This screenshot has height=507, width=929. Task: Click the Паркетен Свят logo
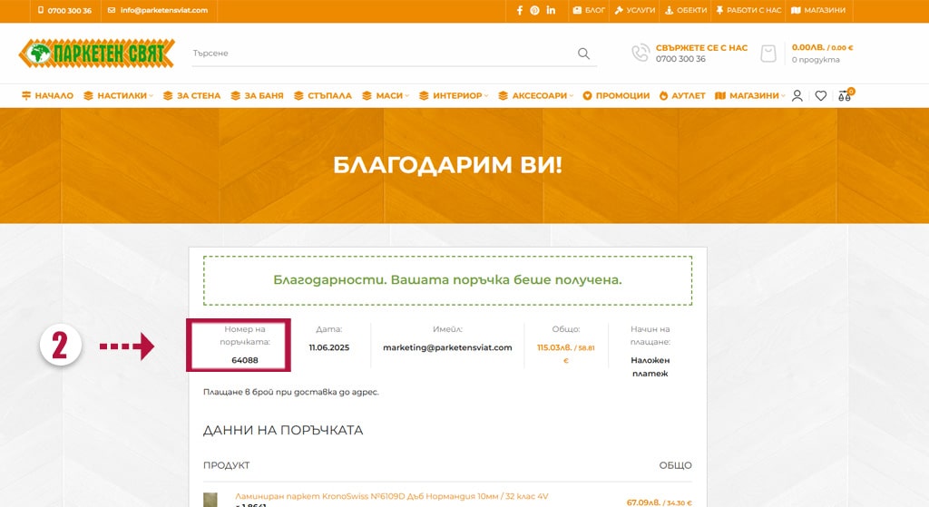click(x=97, y=54)
